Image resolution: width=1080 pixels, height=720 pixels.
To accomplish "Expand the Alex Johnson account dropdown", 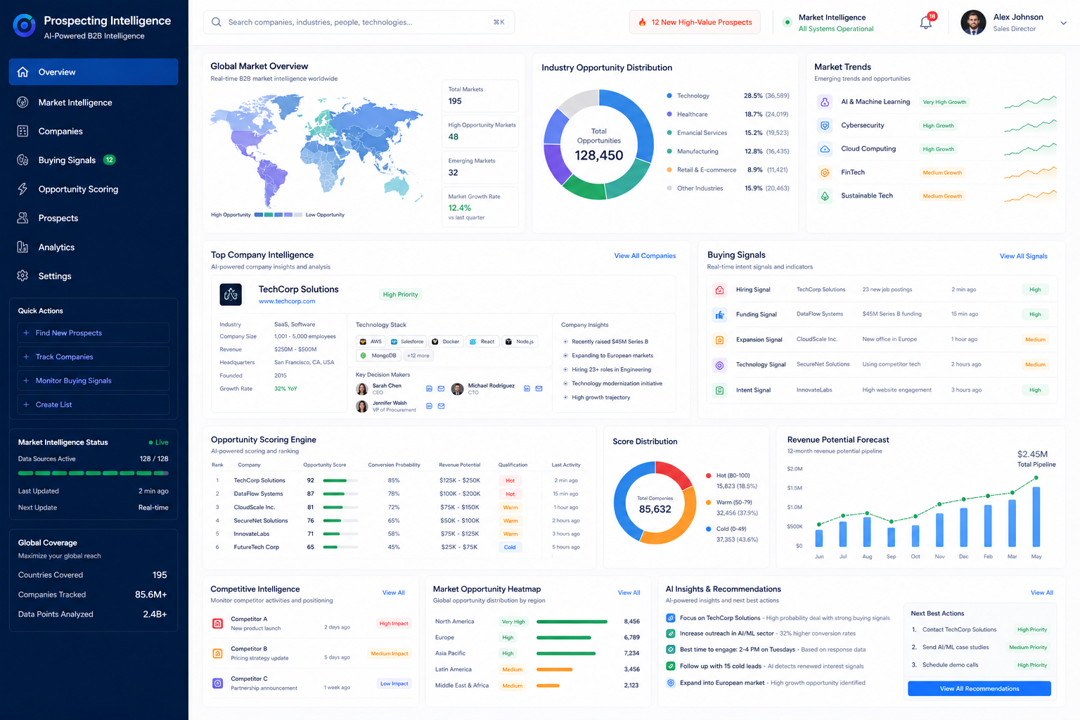I will pyautogui.click(x=1063, y=23).
